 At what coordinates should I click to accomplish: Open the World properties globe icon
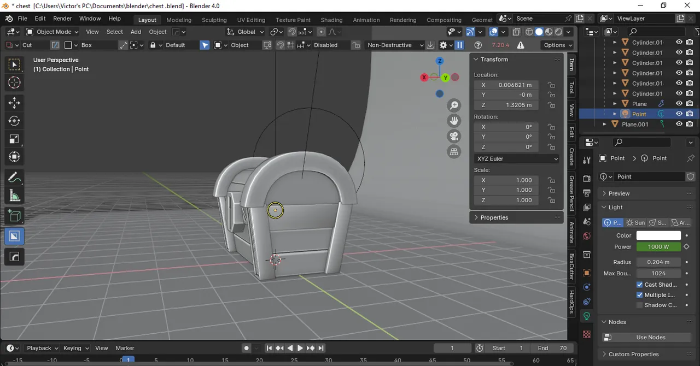pos(587,236)
